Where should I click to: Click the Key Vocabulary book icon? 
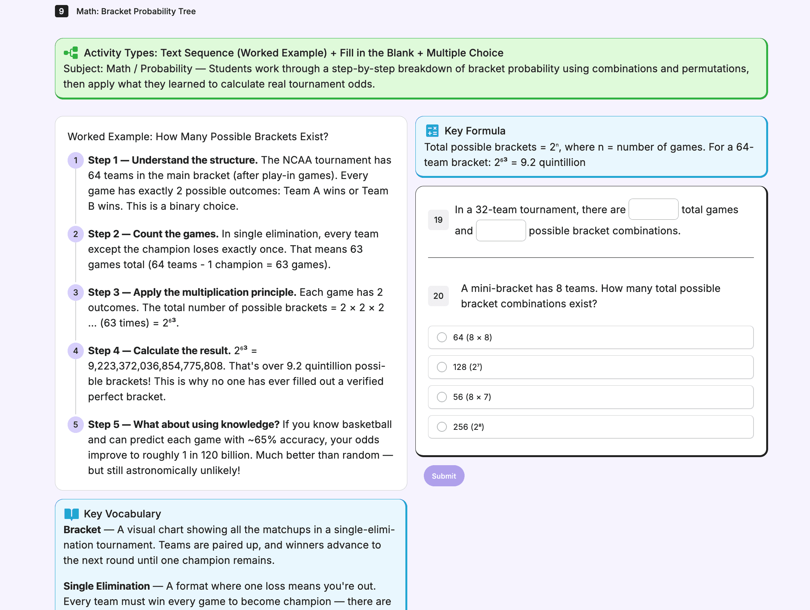pos(71,514)
